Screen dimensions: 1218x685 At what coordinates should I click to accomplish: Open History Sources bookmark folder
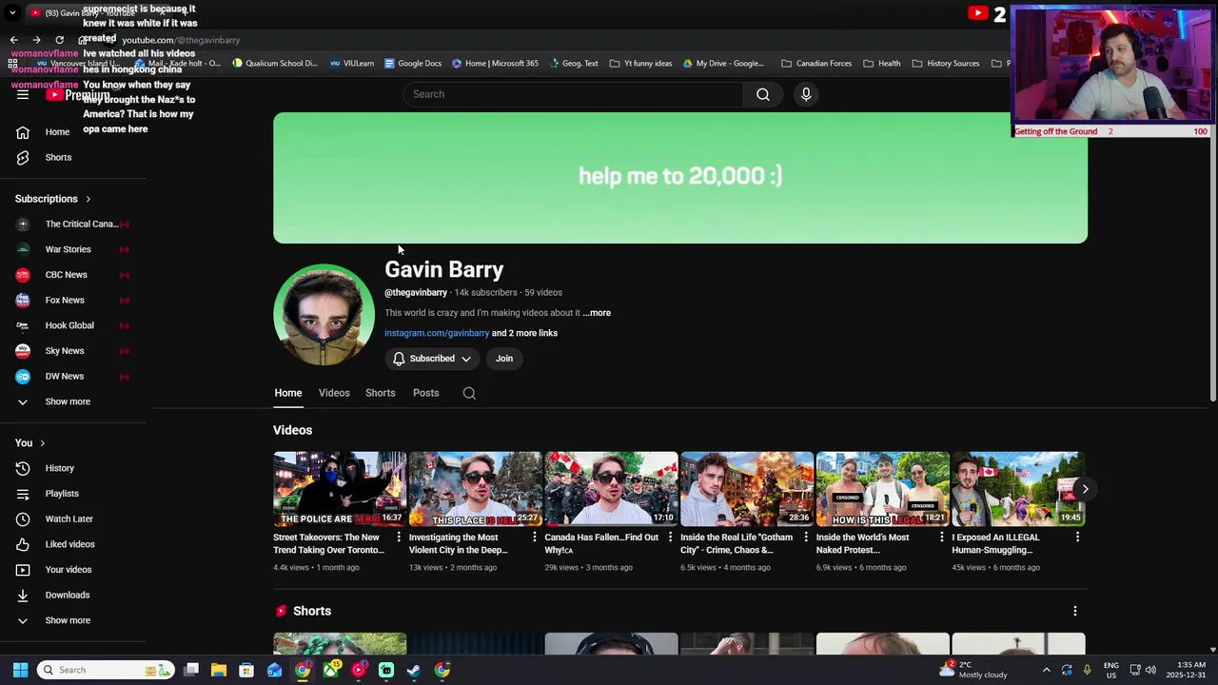(x=945, y=64)
